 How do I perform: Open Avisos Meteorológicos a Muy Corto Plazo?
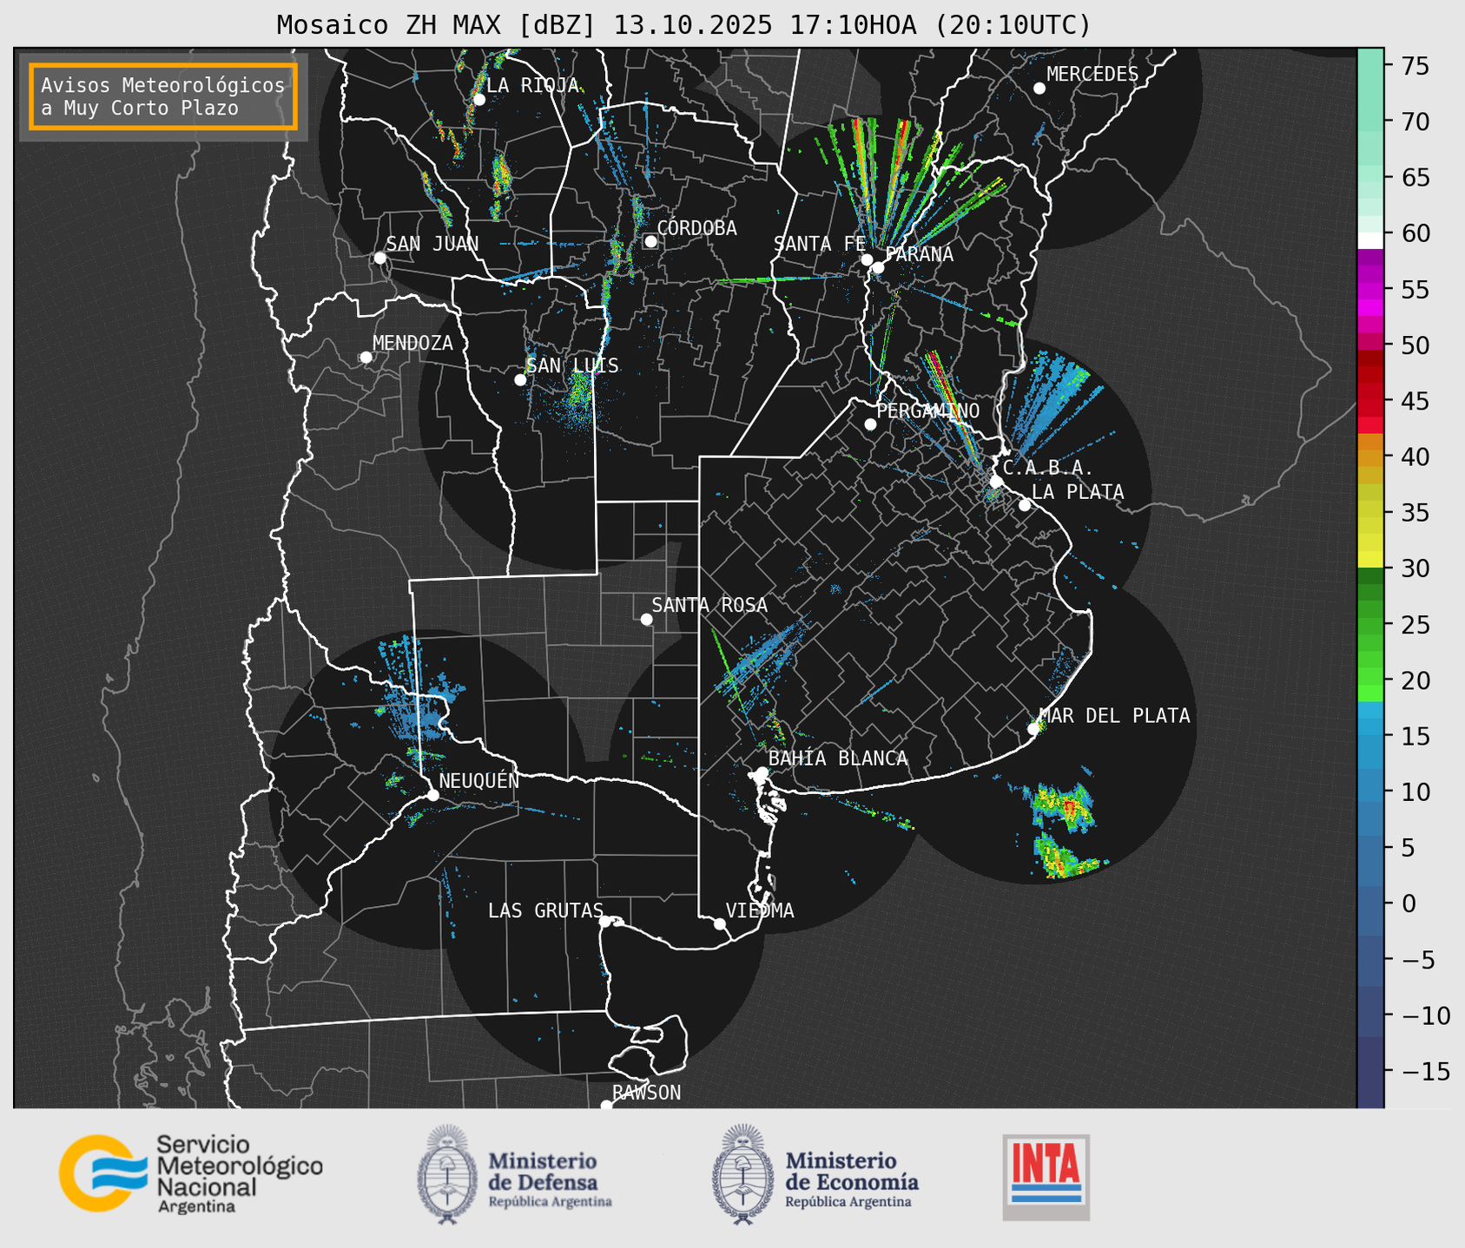click(163, 96)
